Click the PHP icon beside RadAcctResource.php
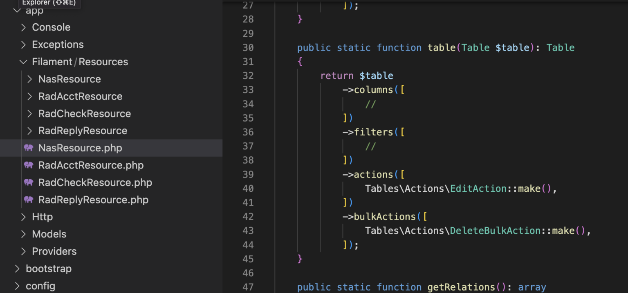The width and height of the screenshot is (628, 293). coord(28,165)
